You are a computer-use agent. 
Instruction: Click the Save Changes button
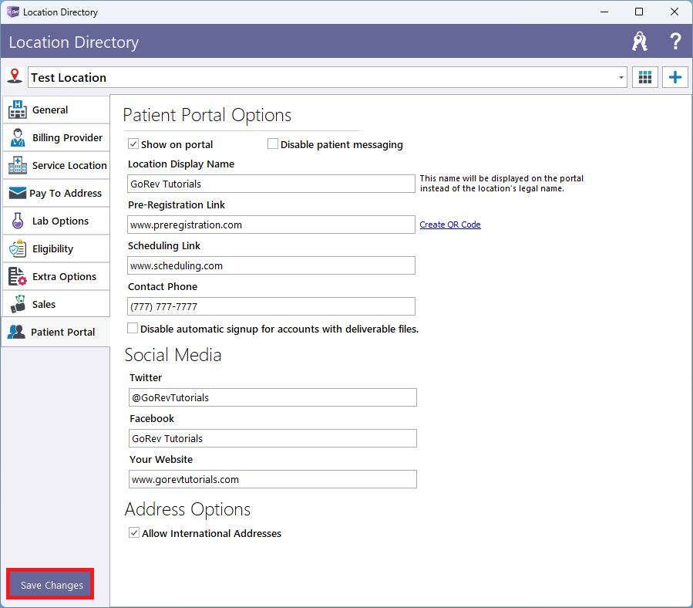coord(50,585)
